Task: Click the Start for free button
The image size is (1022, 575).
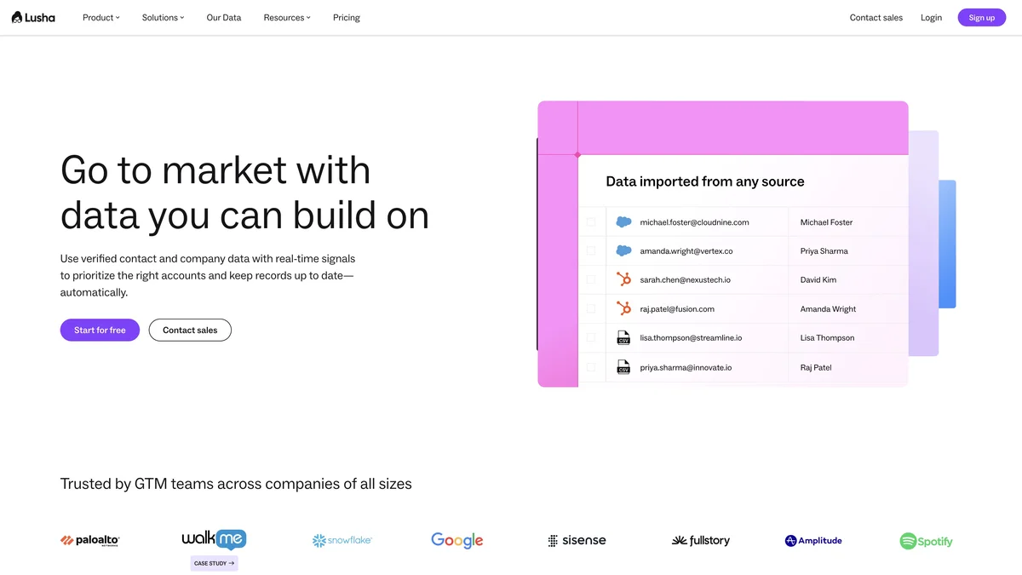Action: coord(100,330)
